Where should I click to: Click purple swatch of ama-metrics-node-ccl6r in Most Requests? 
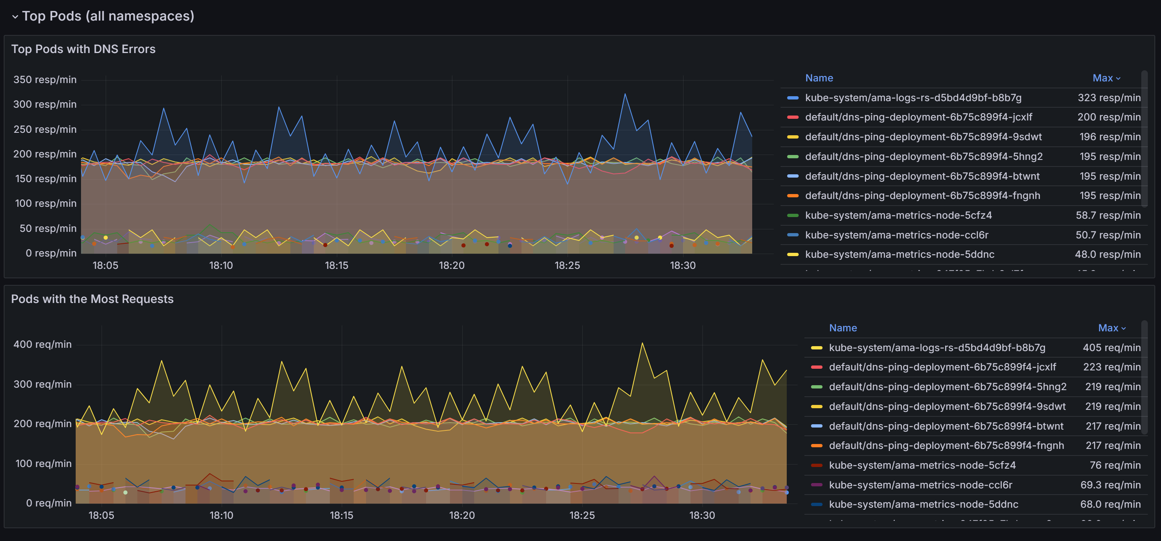(x=816, y=485)
